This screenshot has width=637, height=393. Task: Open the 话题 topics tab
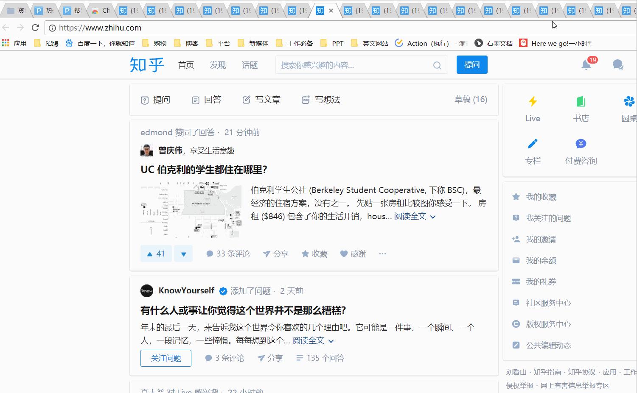tap(250, 65)
